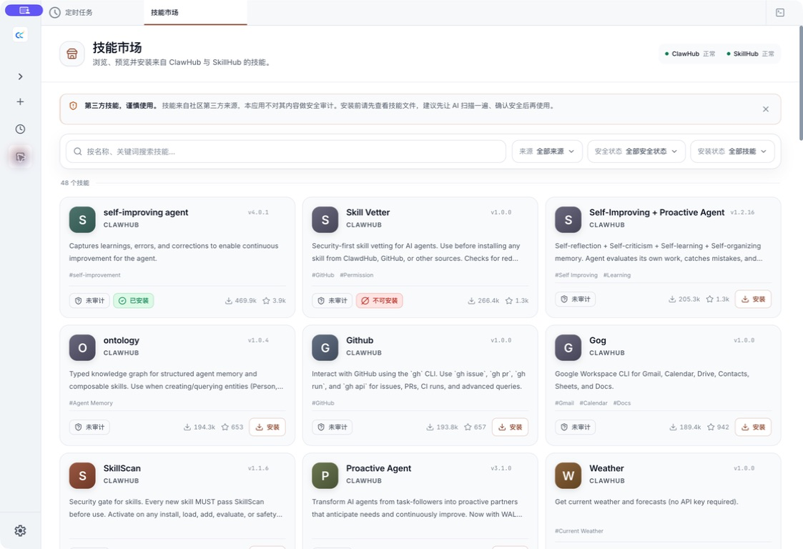The height and width of the screenshot is (549, 803).
Task: Click 未审计 badge on Gog card
Action: point(576,427)
